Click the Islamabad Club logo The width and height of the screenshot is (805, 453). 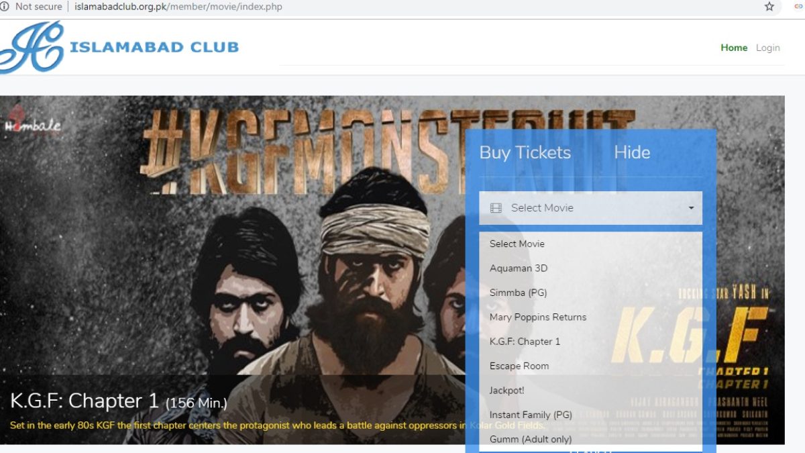coord(119,47)
